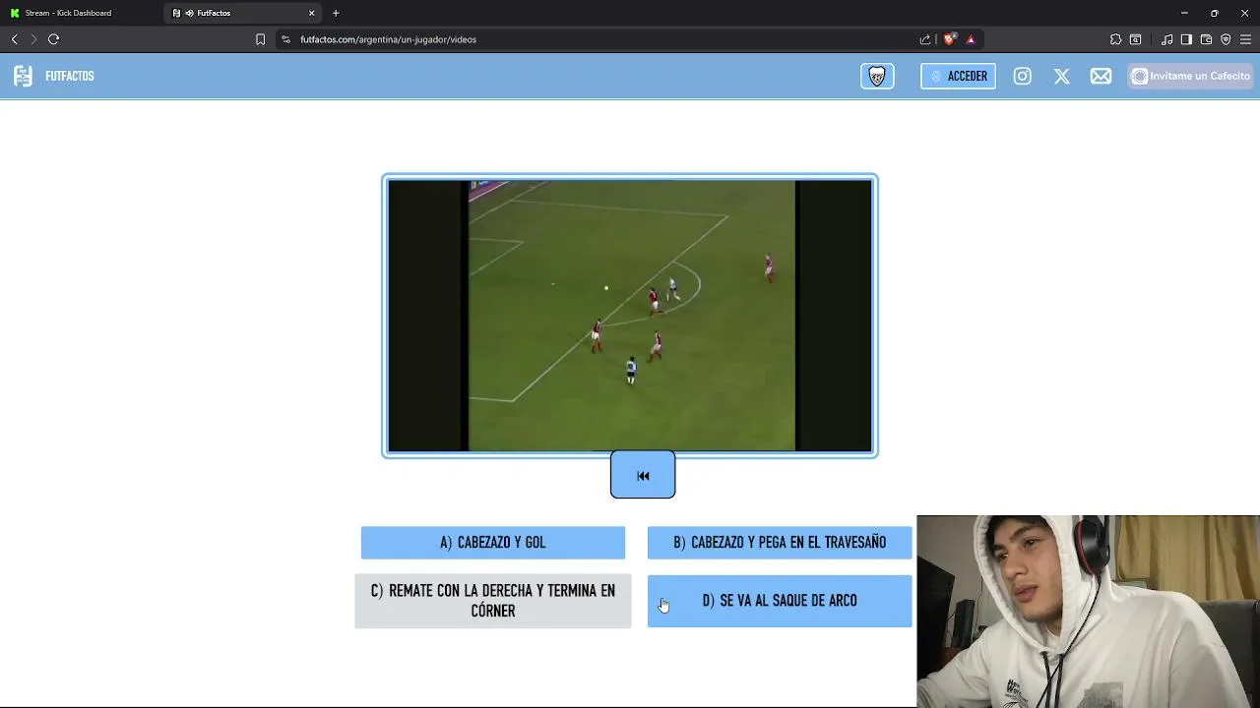Switch to the Stream - Kick Dashboard tab
Screen dimensions: 1260x708
(82, 13)
